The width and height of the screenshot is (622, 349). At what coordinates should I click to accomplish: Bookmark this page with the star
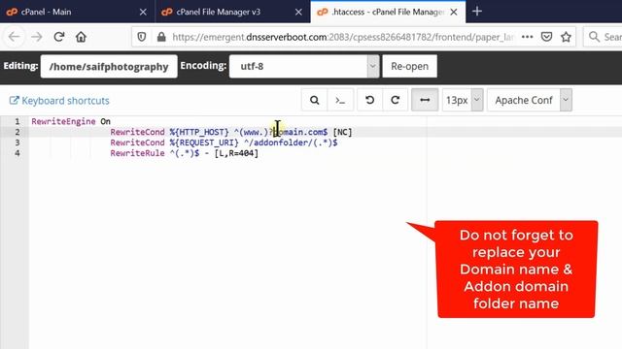pyautogui.click(x=566, y=37)
